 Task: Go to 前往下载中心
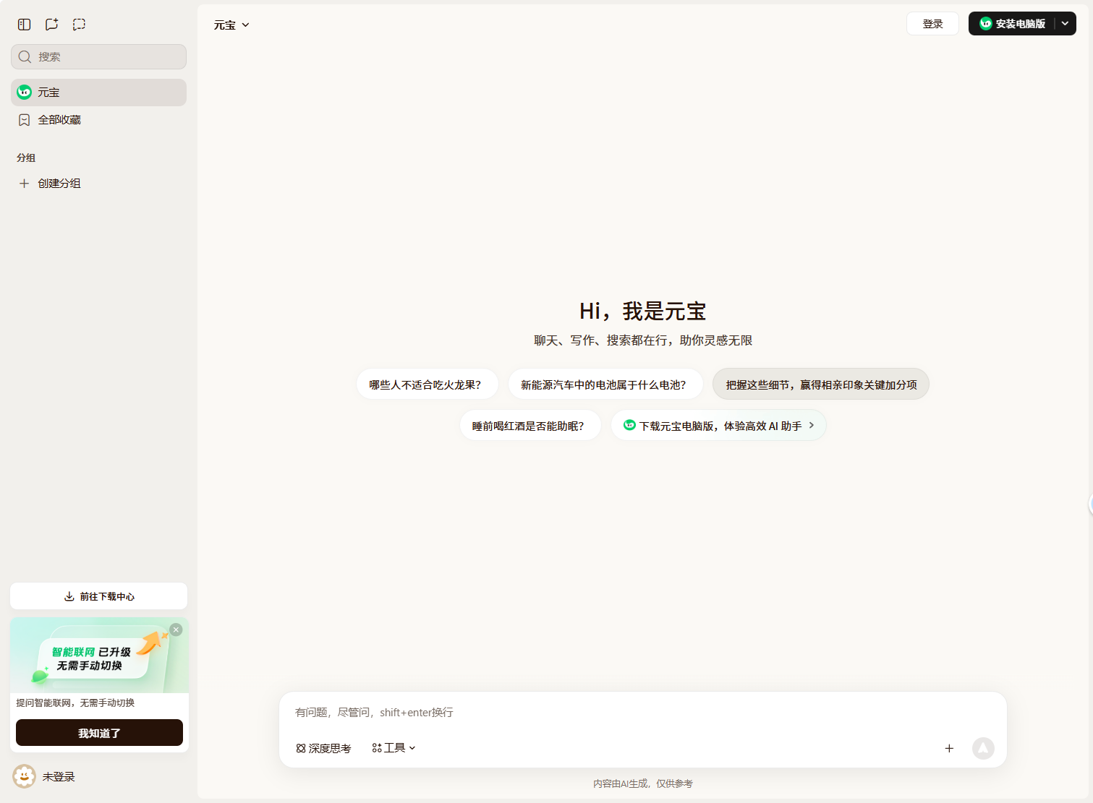[x=98, y=596]
